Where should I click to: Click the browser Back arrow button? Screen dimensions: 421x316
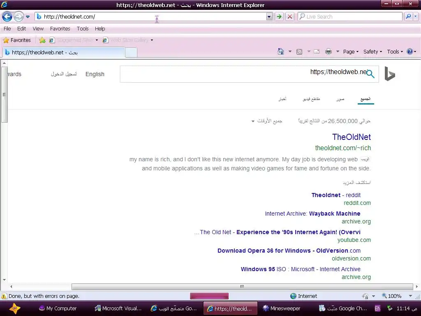click(7, 16)
